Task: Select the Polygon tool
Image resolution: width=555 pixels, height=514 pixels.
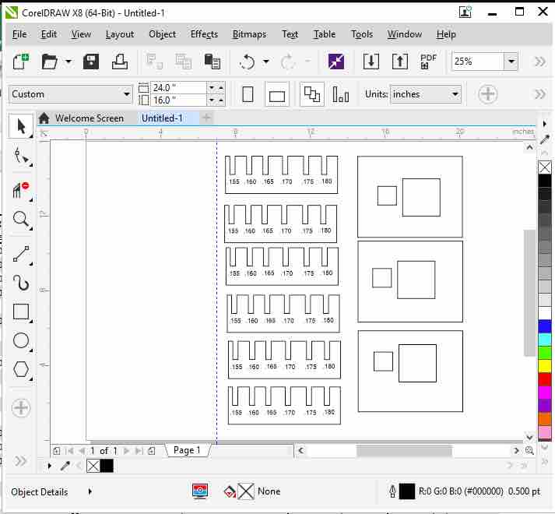Action: 21,369
